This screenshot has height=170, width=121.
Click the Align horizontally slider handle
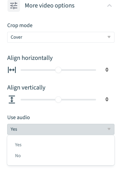coord(58,70)
